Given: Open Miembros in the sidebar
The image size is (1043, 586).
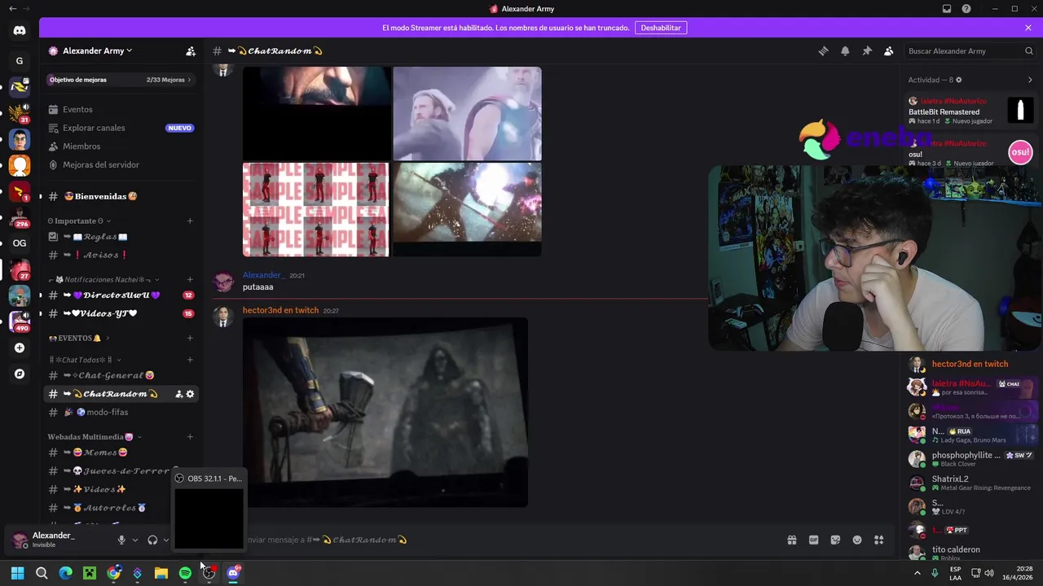Looking at the screenshot, I should [x=121, y=146].
